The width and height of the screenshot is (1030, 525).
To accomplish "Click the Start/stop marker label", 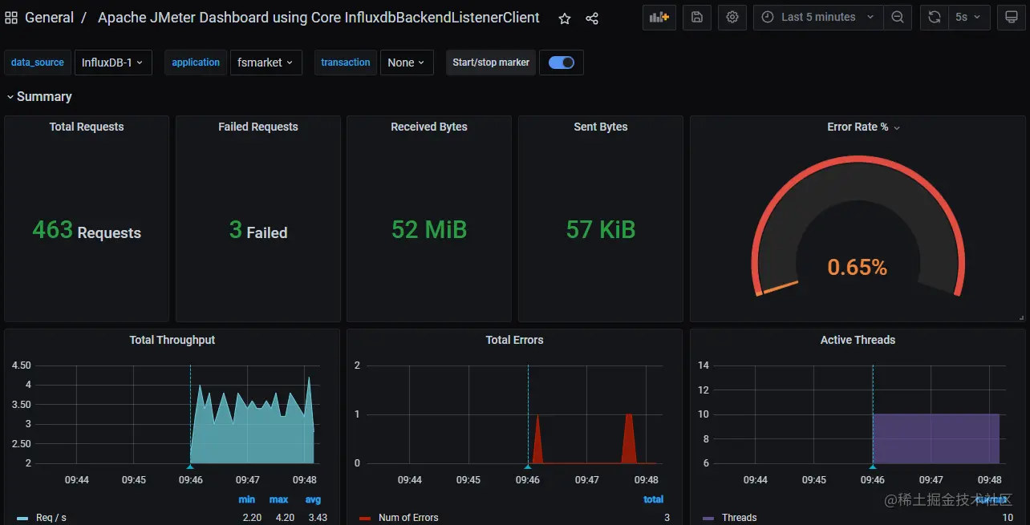I will click(x=491, y=63).
